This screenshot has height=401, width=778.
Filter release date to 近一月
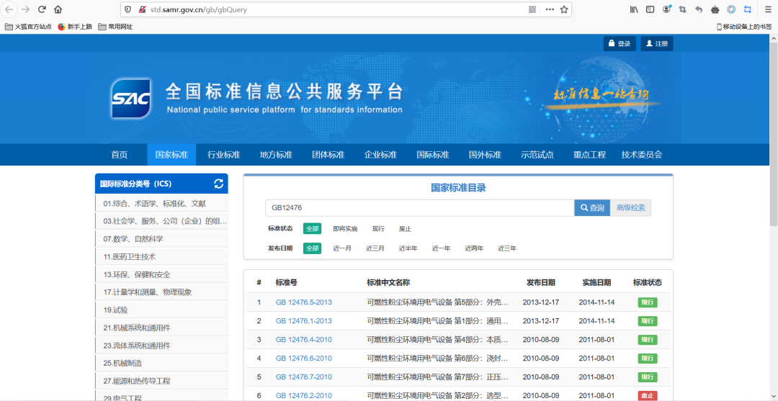tap(342, 248)
